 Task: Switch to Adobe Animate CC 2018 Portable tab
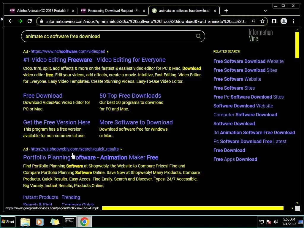tap(42, 11)
